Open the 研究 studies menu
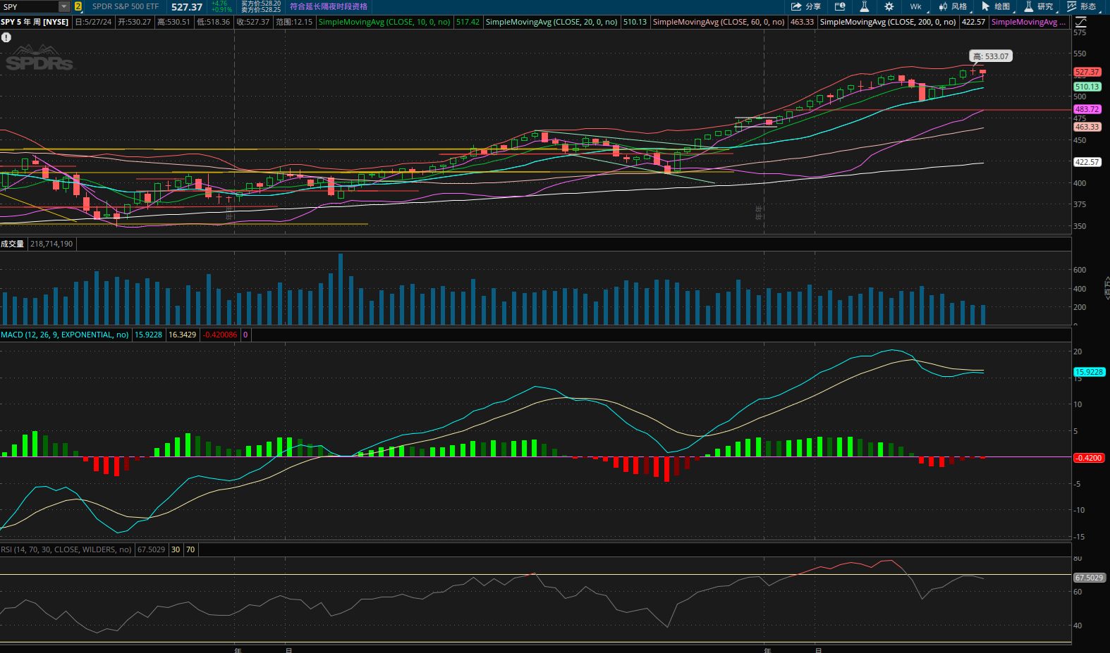The height and width of the screenshot is (653, 1110). [1039, 6]
